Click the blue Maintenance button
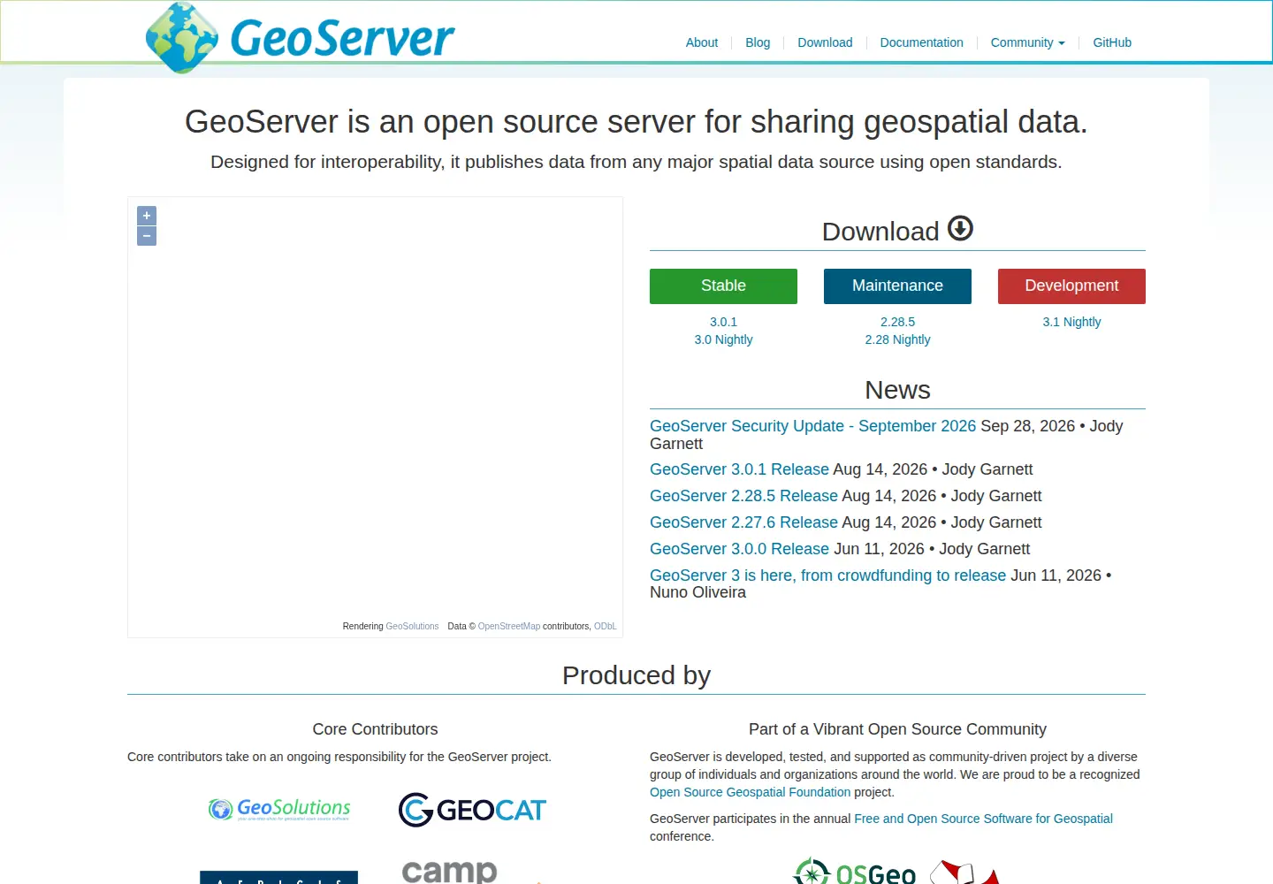1273x884 pixels. [897, 286]
